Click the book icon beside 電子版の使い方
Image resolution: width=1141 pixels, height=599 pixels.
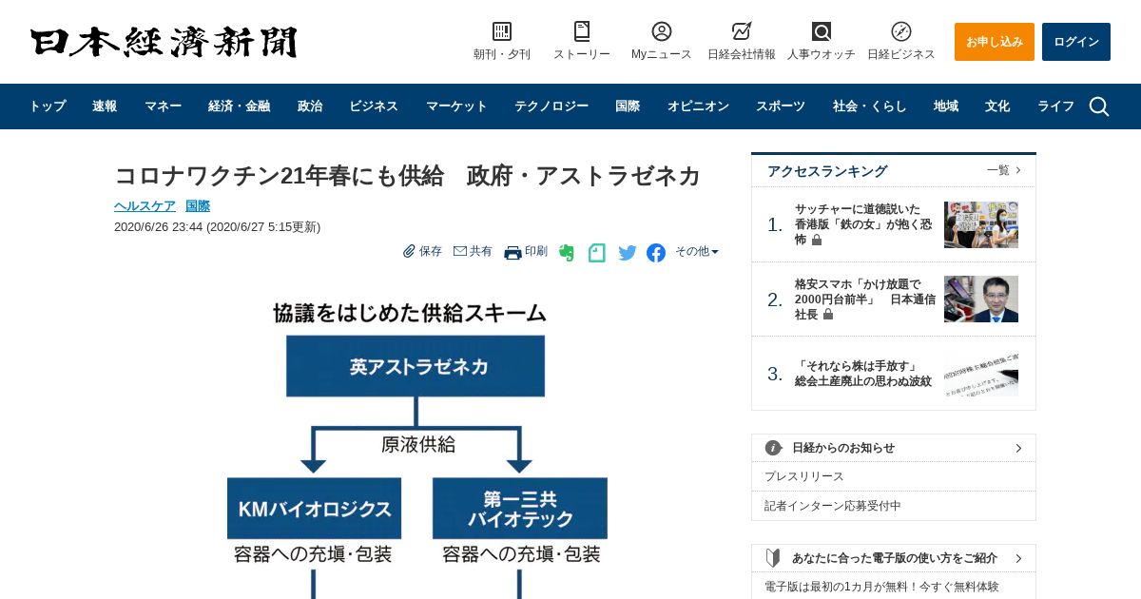point(774,558)
